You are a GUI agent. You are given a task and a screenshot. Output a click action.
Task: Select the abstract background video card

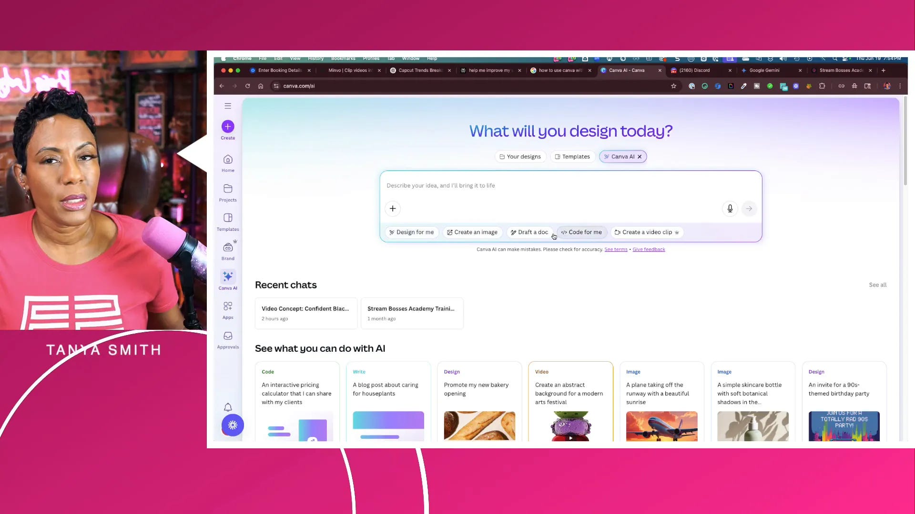[x=570, y=401]
